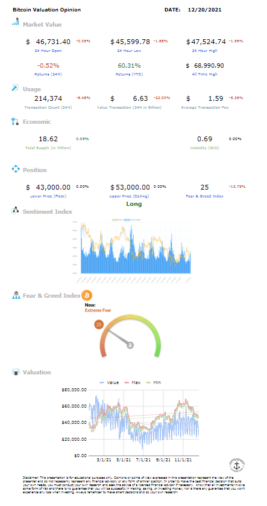Select the Average Transaction Fee 1.59
Image resolution: width=267 pixels, height=506 pixels.
(x=216, y=98)
